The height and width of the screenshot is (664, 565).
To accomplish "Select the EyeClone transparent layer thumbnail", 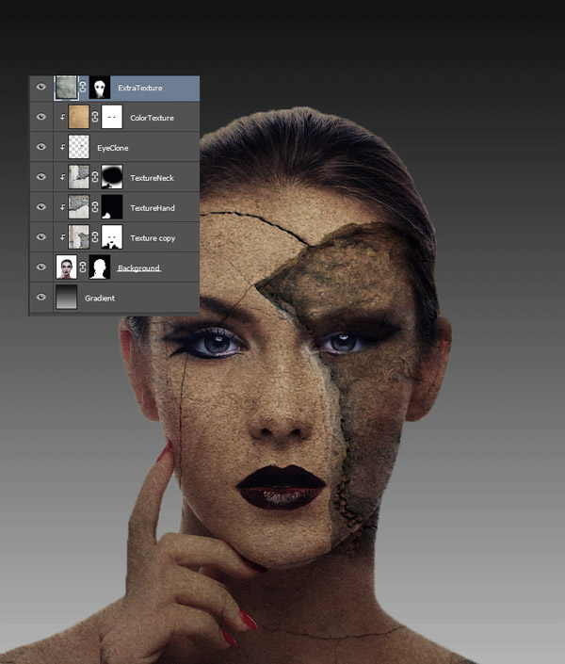I will (x=79, y=148).
